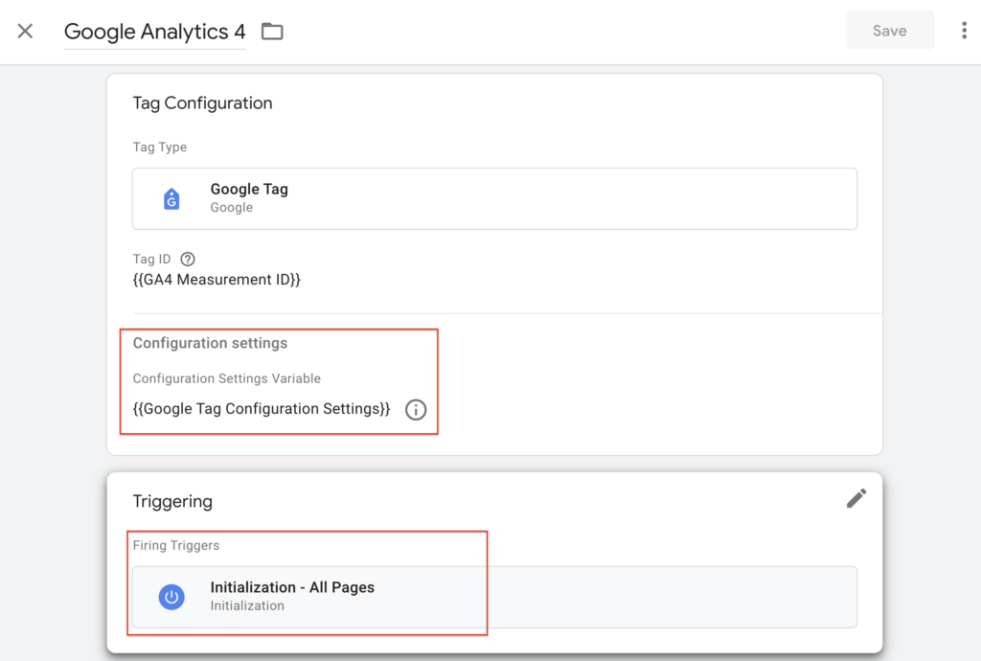Viewport: 981px width, 661px height.
Task: Click the Tag Type label
Action: (160, 148)
